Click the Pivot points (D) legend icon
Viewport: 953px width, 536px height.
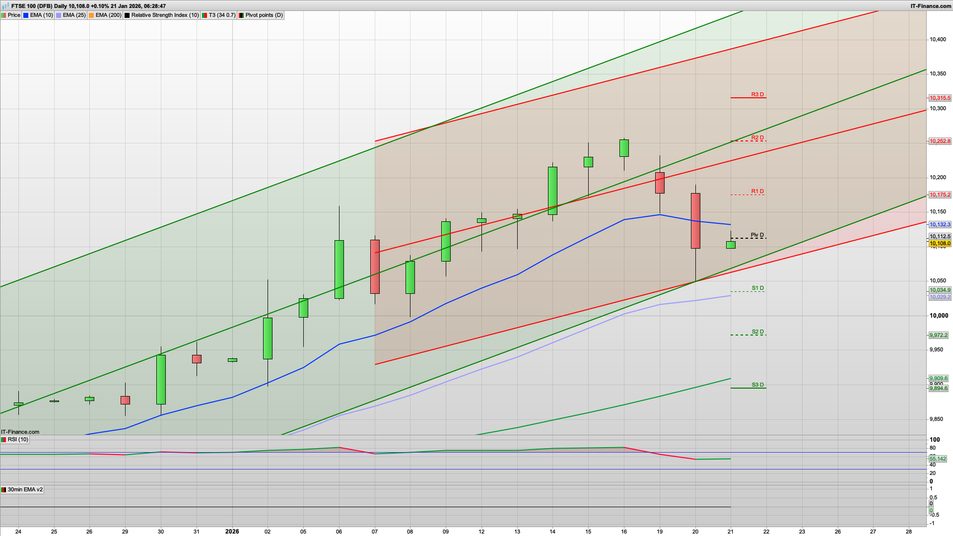pos(242,15)
